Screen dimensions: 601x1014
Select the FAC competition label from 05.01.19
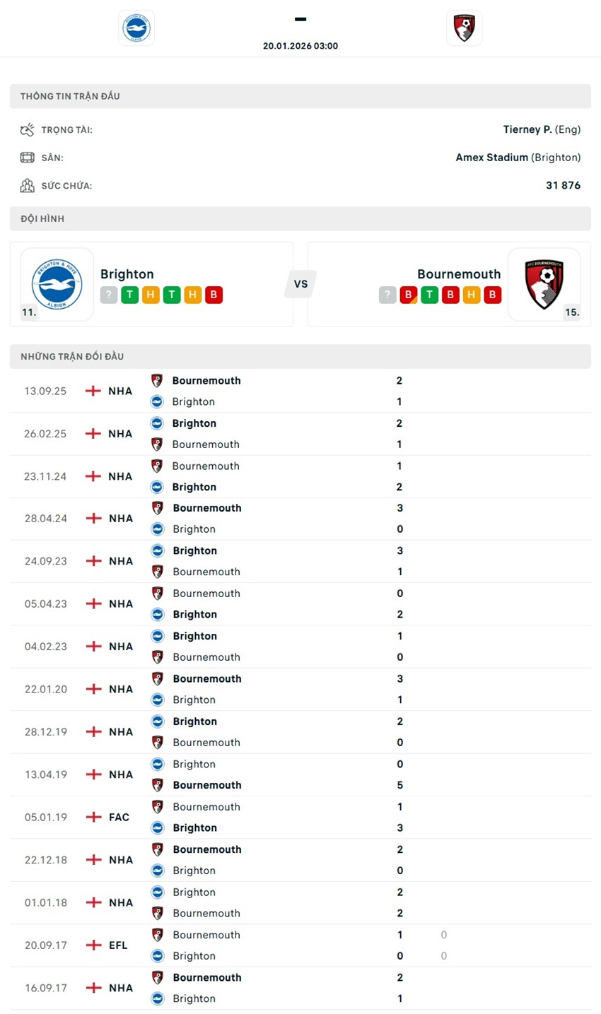pyautogui.click(x=118, y=817)
